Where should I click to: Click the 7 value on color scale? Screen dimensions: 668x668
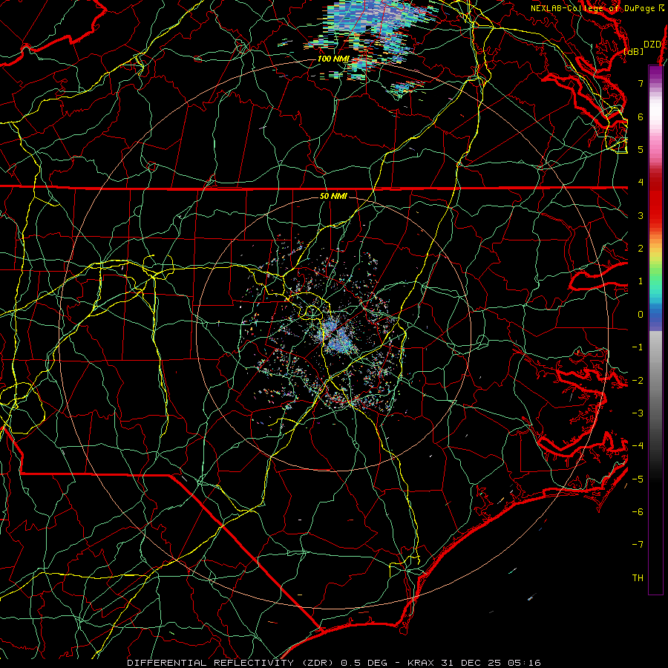pos(641,83)
